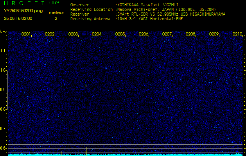Click the meteor count value 2
Image resolution: width=246 pixels, height=156 pixels.
56,18
